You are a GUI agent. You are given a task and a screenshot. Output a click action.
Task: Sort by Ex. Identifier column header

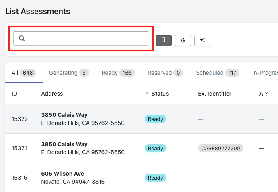pos(215,94)
